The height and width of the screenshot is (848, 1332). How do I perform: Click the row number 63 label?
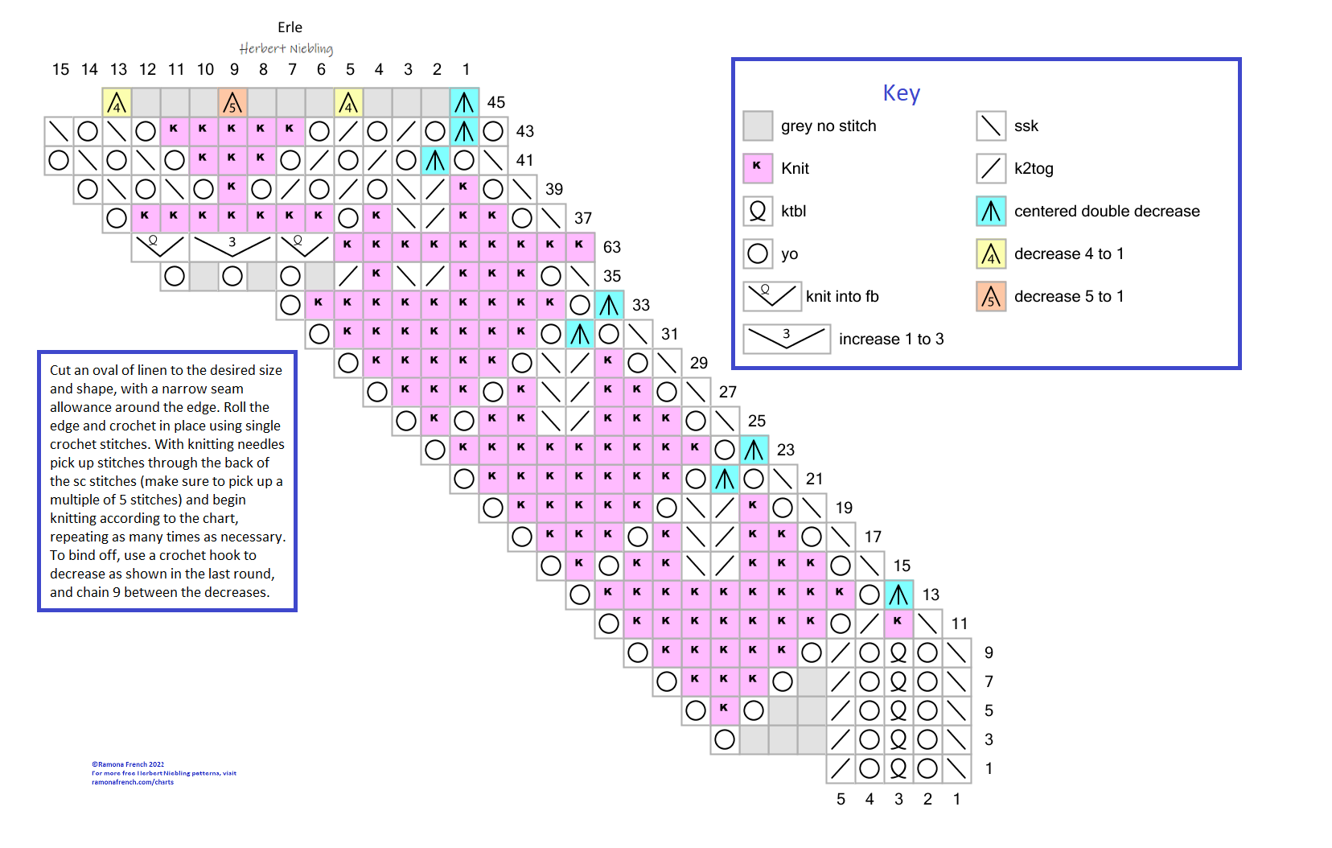612,247
